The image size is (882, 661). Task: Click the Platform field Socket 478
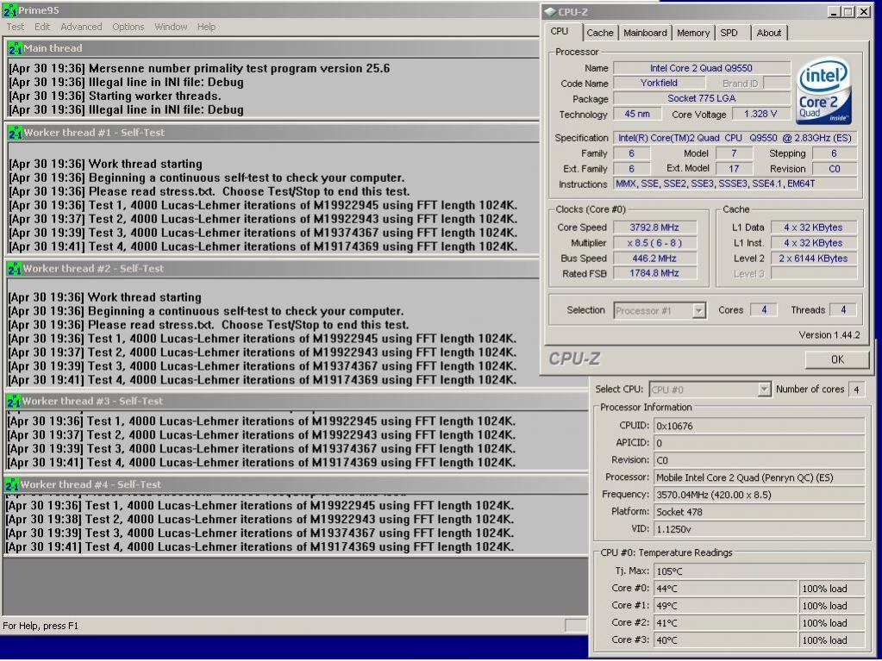759,512
